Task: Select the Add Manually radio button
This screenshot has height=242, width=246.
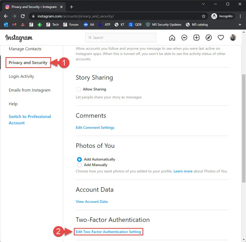Action: [x=79, y=165]
